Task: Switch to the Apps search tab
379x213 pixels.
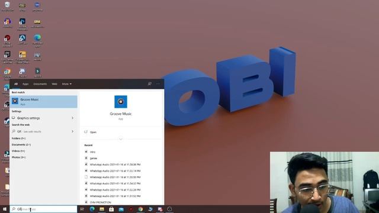Action: click(x=25, y=84)
